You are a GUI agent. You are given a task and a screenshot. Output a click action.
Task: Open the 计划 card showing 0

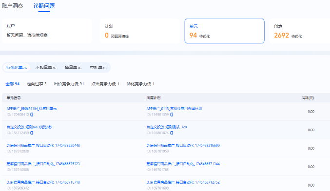tap(140, 31)
